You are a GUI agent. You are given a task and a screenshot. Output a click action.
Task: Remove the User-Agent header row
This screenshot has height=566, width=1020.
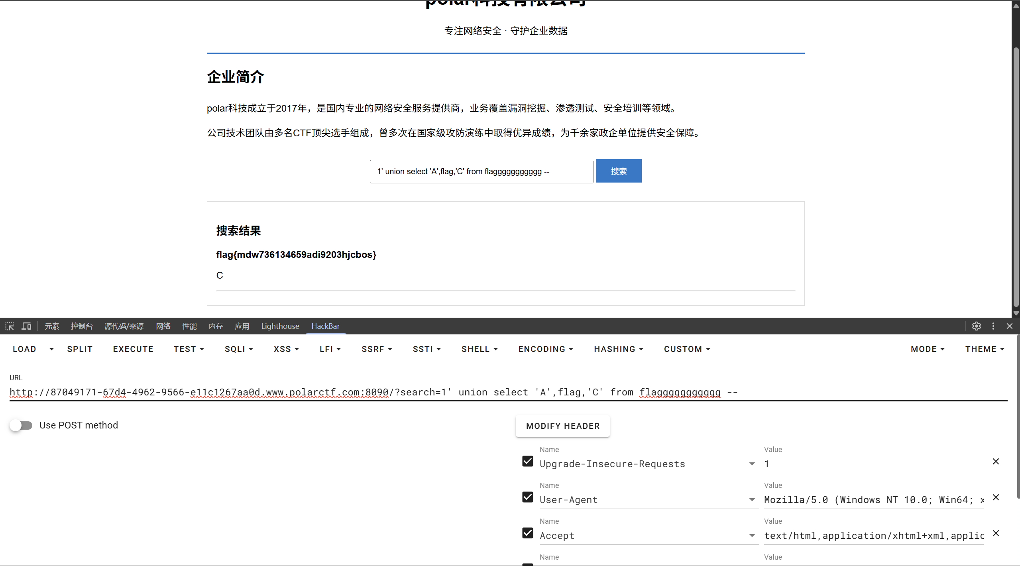[x=996, y=497]
